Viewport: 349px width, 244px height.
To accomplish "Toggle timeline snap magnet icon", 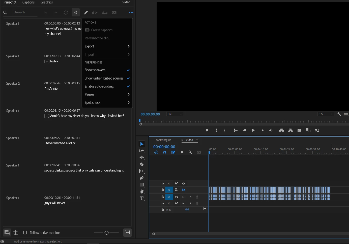I will coord(165,152).
